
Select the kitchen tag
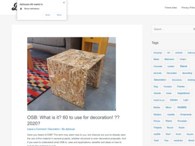point(174,100)
